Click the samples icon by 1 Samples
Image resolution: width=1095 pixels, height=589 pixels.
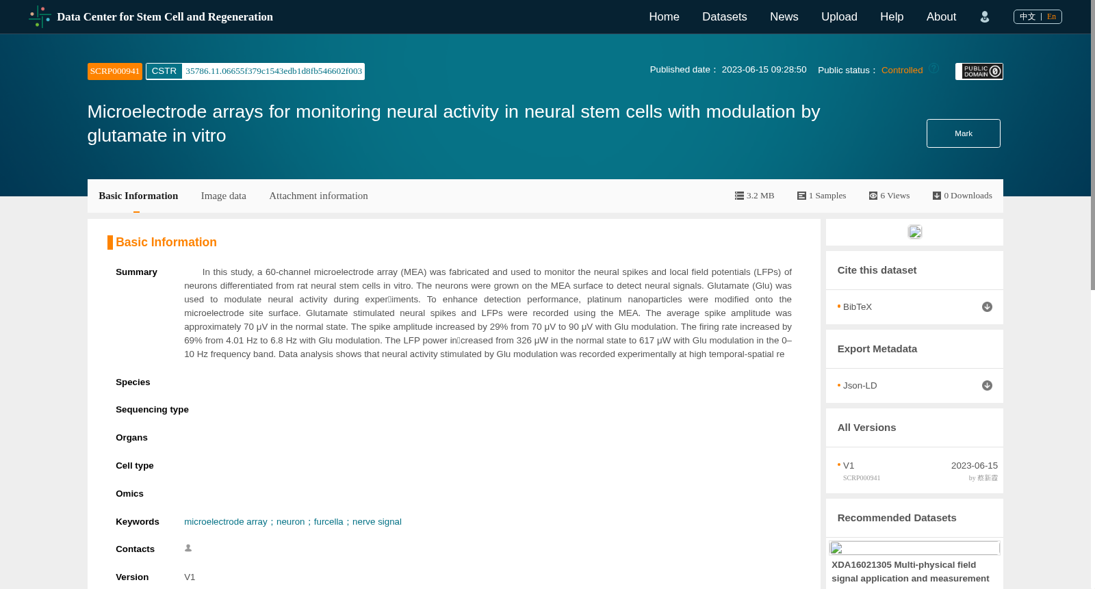tap(801, 196)
